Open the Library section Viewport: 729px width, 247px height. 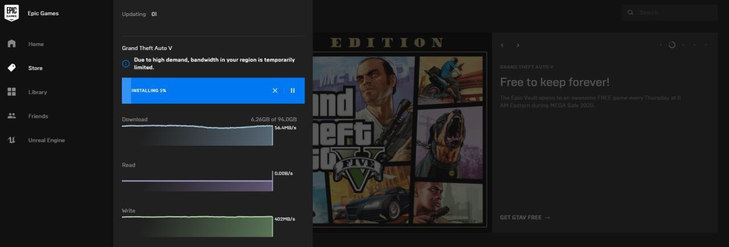[38, 92]
